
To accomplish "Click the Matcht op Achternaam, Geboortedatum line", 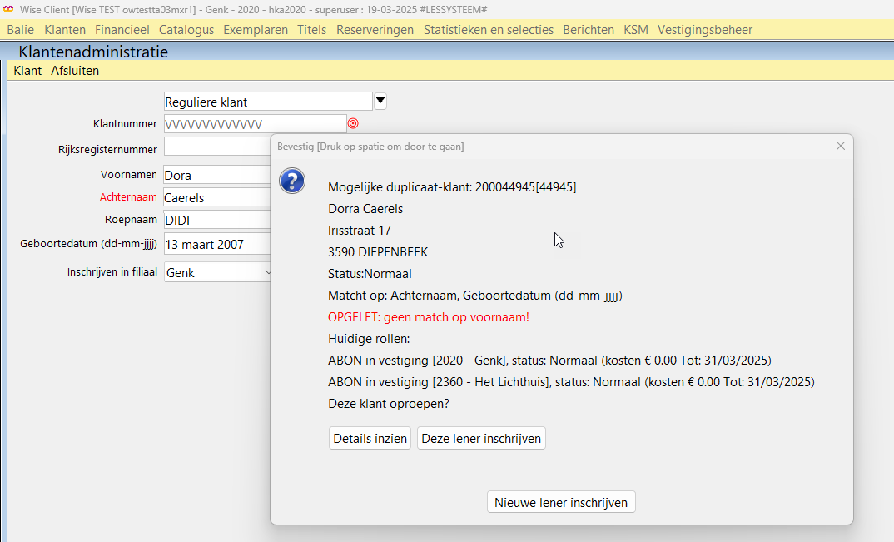I will 475,296.
